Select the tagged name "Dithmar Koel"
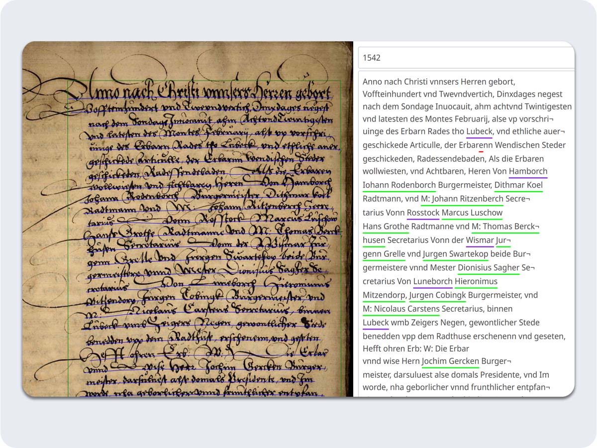The height and width of the screenshot is (448, 597). click(518, 185)
